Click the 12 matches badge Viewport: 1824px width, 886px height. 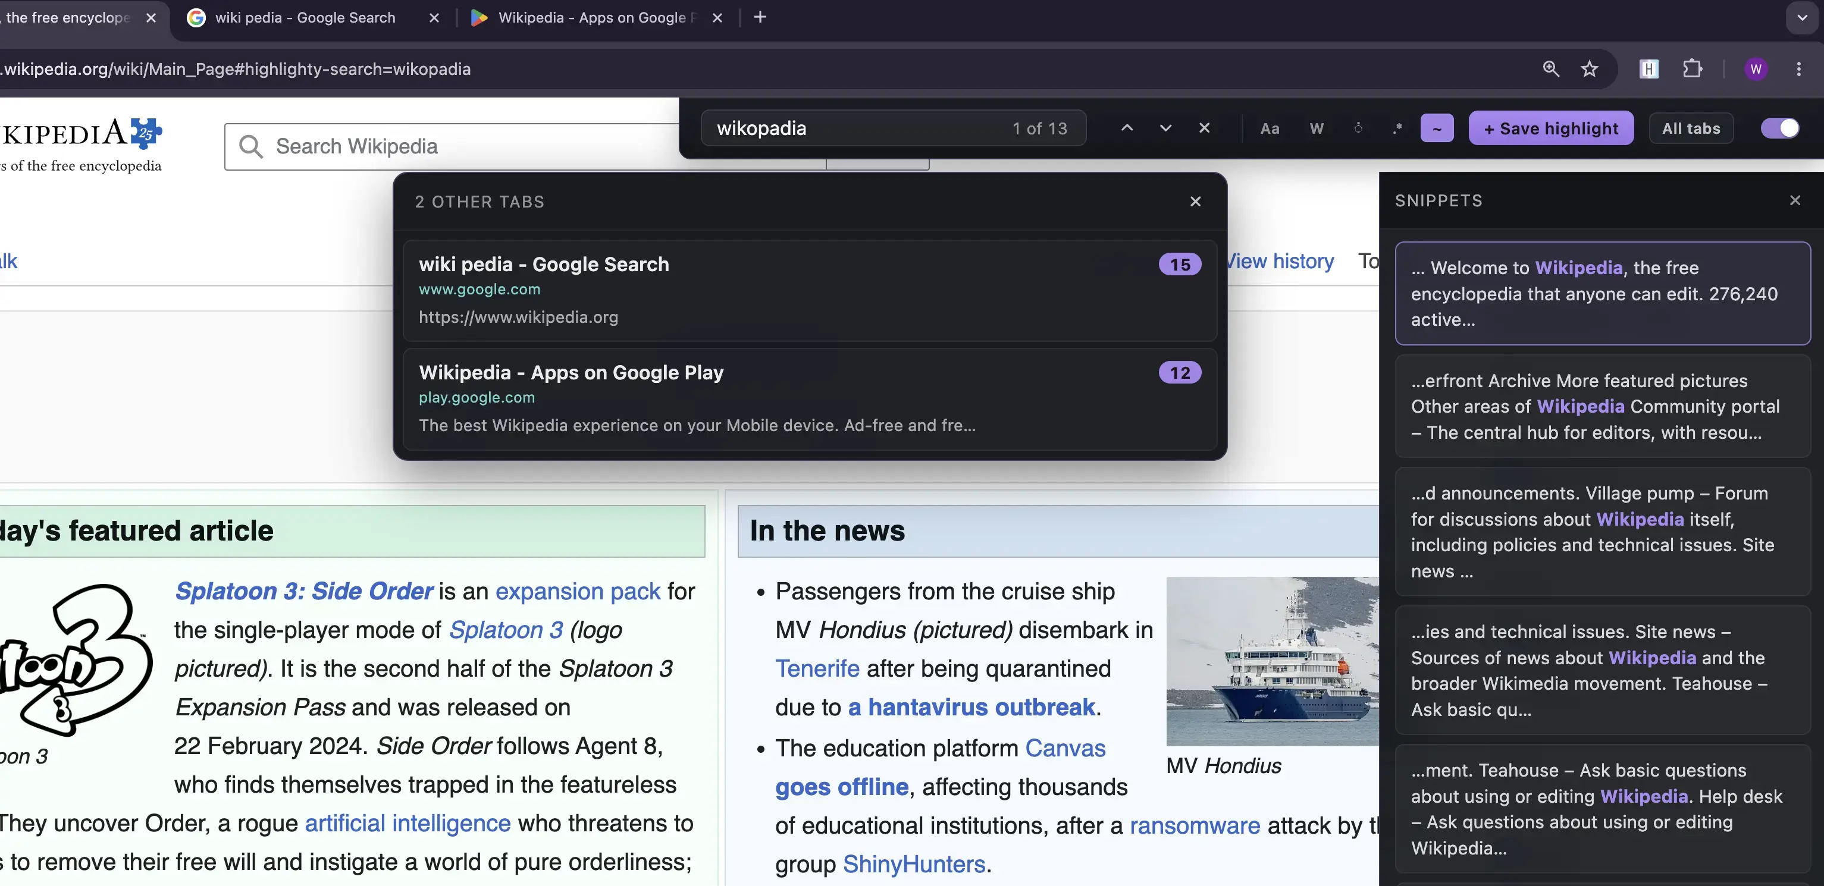[1179, 373]
